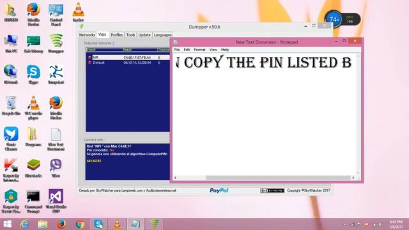Open the Viber desktop shortcut
This screenshot has height=230, width=409.
click(56, 168)
